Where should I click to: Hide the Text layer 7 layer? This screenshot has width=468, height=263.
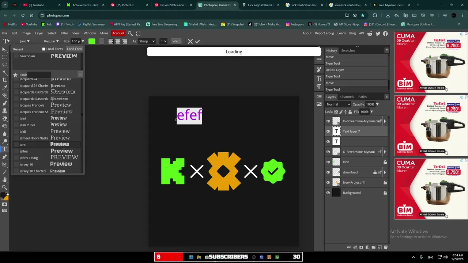(x=328, y=131)
